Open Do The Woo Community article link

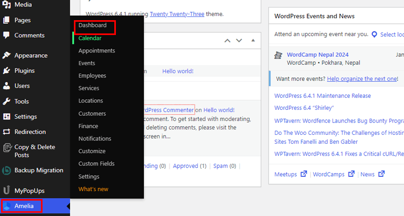pyautogui.click(x=339, y=137)
